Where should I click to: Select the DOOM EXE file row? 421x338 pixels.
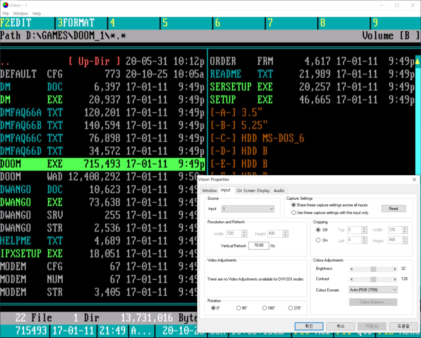tap(102, 164)
